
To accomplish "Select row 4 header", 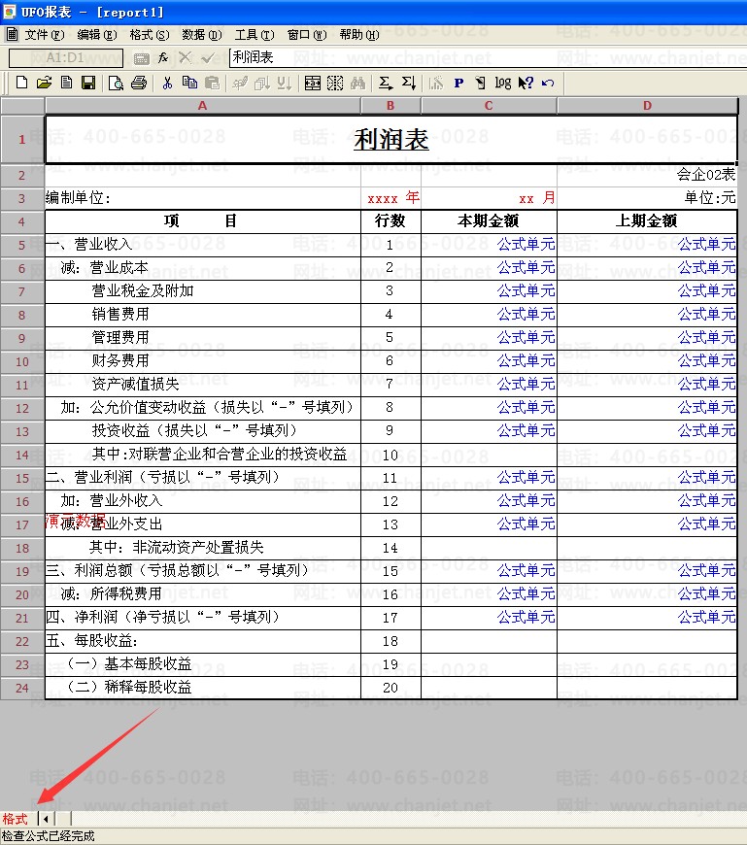I will click(x=22, y=222).
